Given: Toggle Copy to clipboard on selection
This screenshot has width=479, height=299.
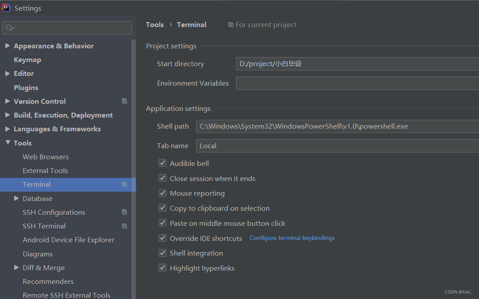Looking at the screenshot, I should point(162,208).
